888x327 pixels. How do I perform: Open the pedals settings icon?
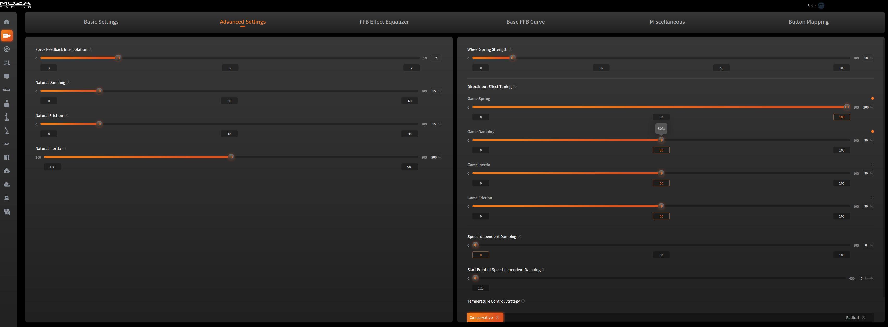pyautogui.click(x=7, y=63)
